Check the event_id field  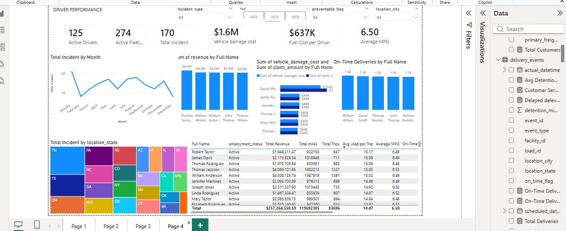coord(511,120)
